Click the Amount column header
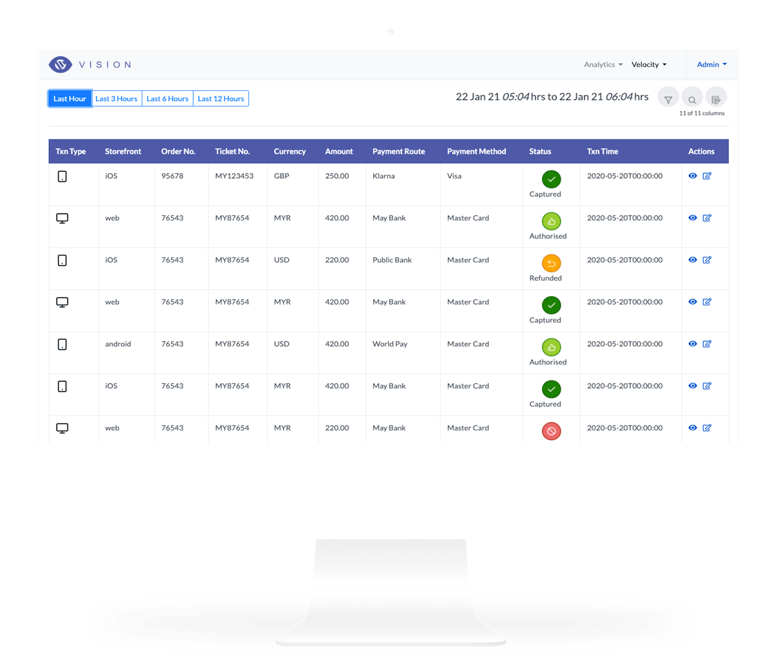The image size is (783, 654). (x=339, y=152)
